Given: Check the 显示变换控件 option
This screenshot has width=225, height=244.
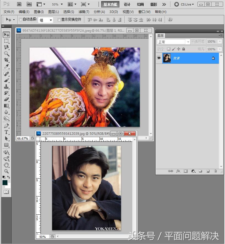Looking at the screenshot, I should tap(59, 20).
